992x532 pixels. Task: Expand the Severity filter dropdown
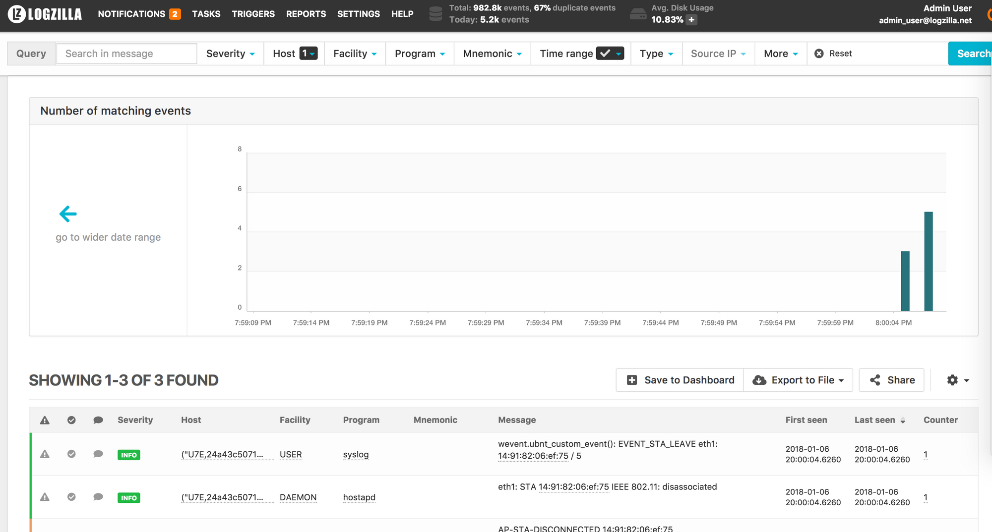click(230, 53)
